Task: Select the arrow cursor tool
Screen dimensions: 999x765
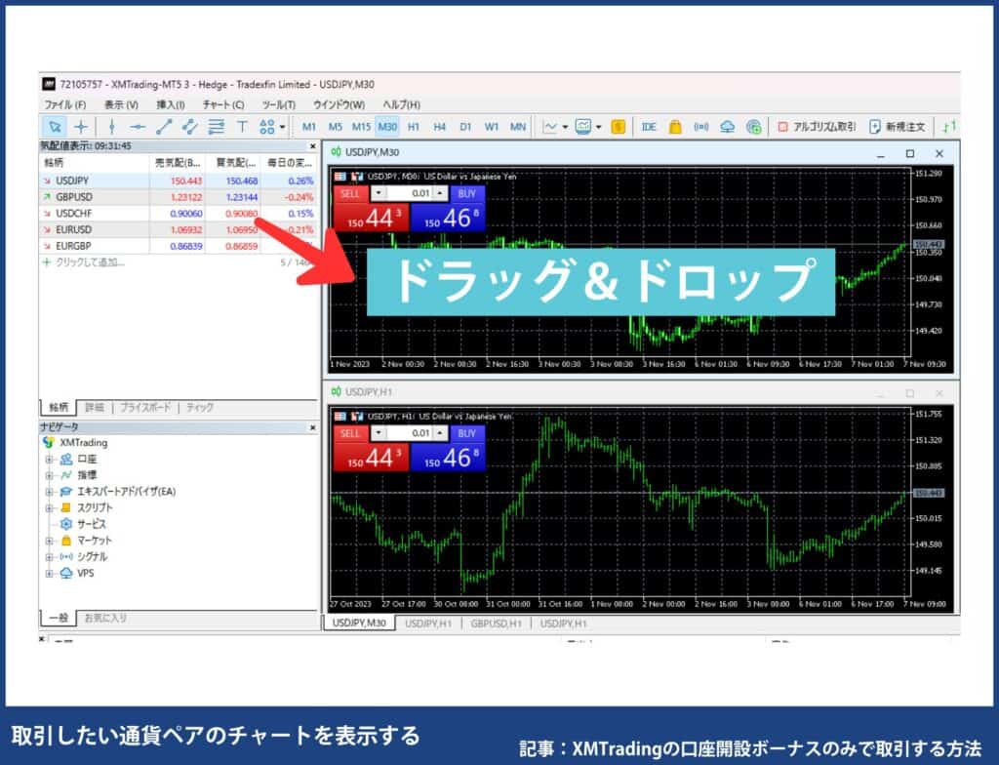Action: [x=55, y=127]
